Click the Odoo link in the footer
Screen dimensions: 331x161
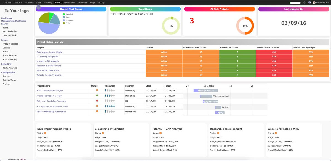point(23,159)
